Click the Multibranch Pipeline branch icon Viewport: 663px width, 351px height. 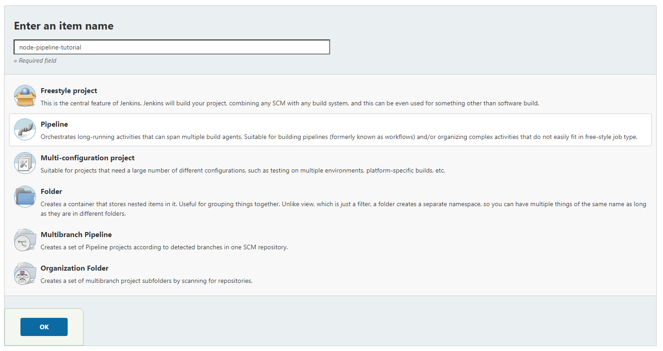(x=25, y=240)
